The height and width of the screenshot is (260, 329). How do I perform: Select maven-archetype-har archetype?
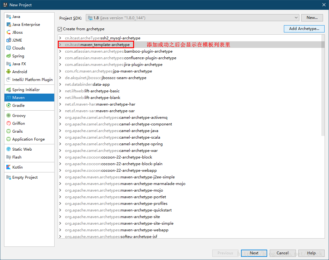pos(190,104)
